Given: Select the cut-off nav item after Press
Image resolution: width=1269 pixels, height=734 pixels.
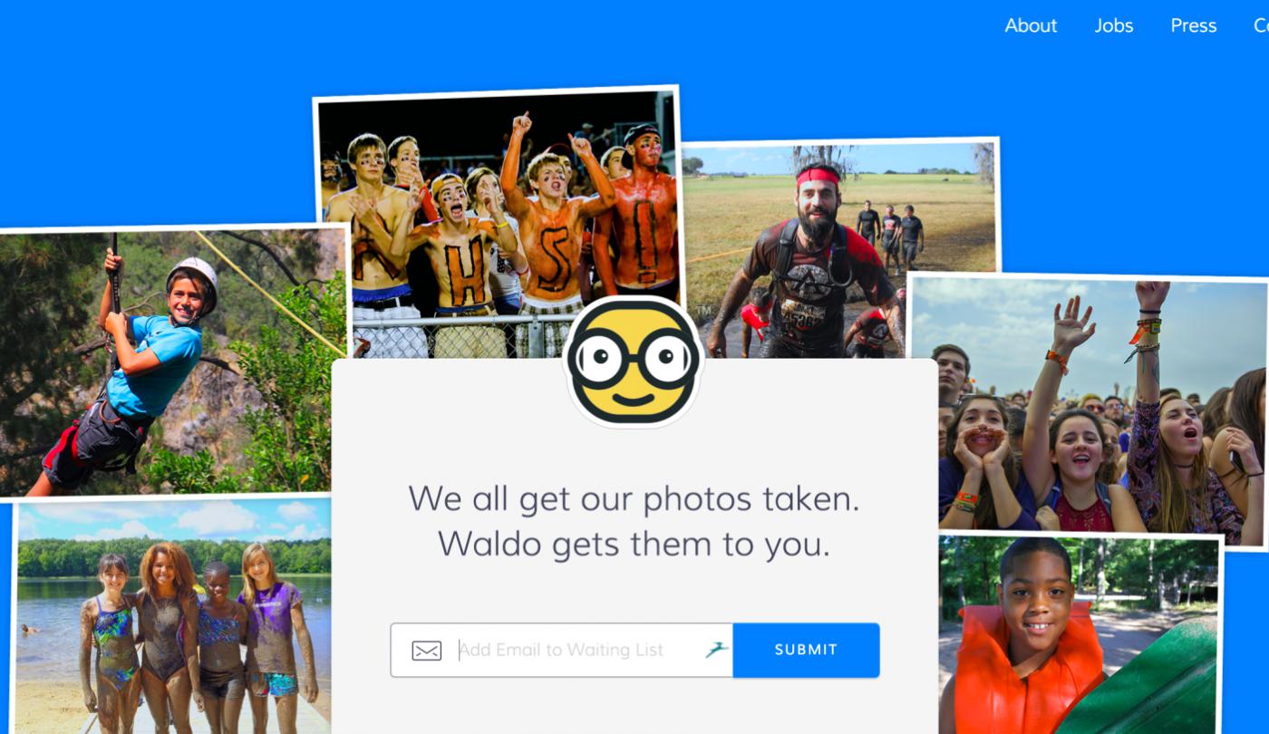Looking at the screenshot, I should (x=1261, y=25).
